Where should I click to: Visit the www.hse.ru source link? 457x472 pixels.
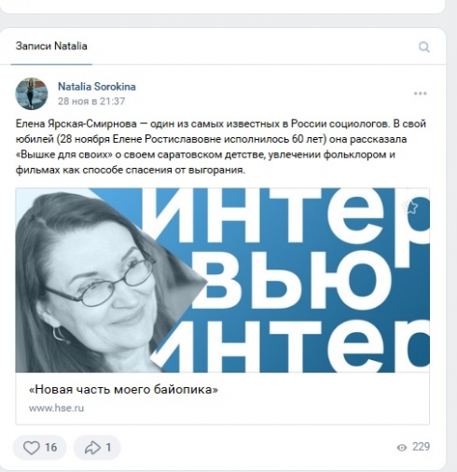[x=56, y=408]
